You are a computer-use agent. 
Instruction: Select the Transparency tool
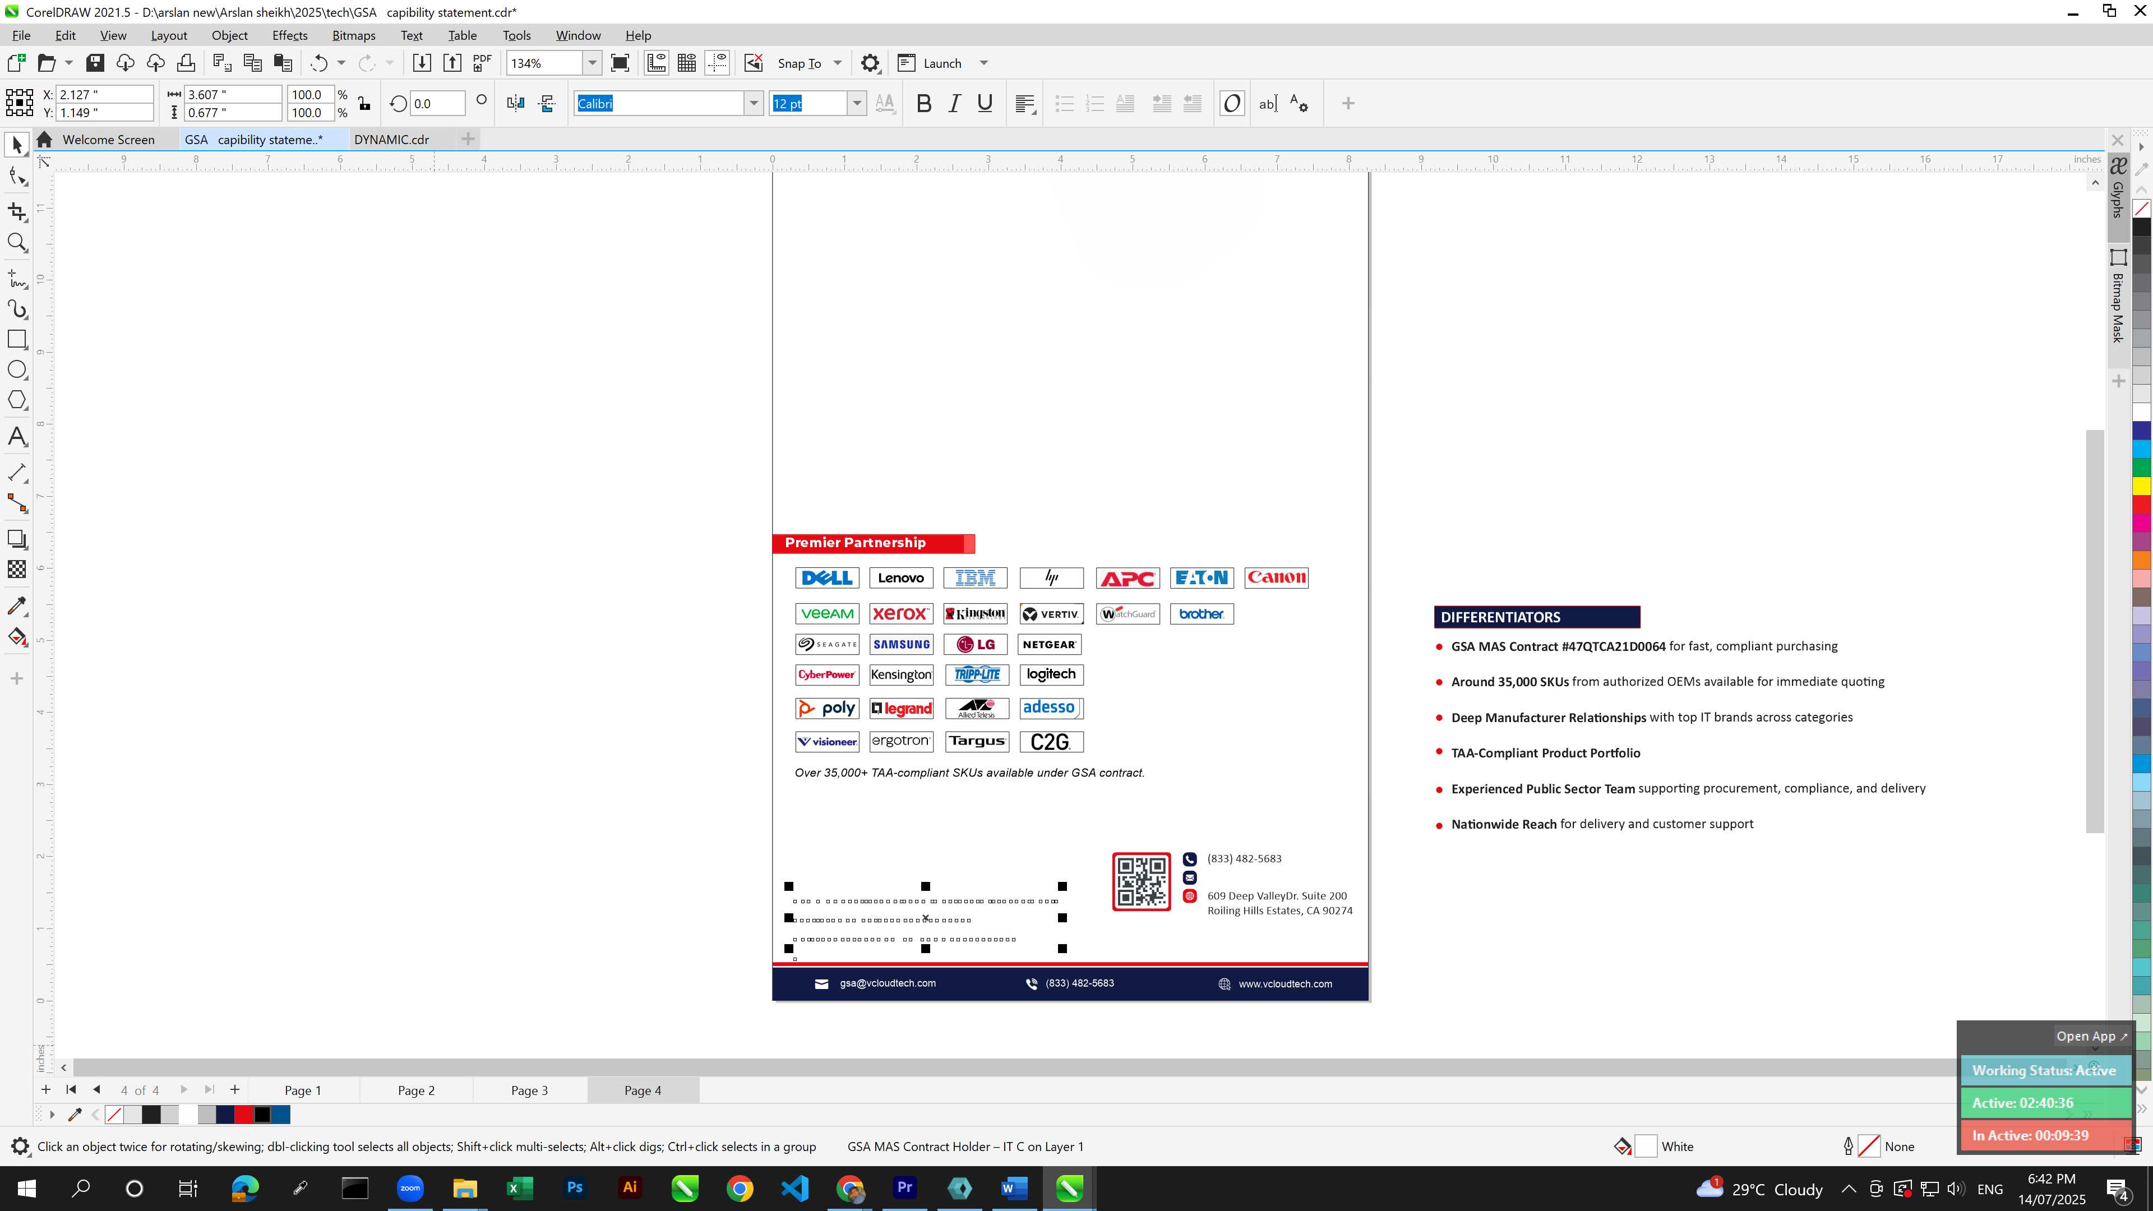(x=17, y=569)
